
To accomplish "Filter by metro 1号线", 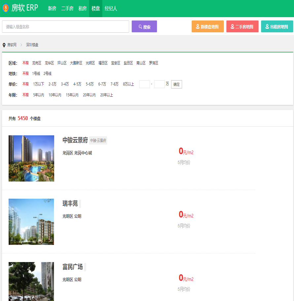I will 36,74.
